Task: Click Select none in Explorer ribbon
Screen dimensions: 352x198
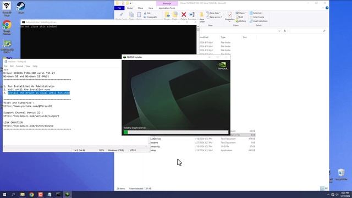Action: (257, 17)
